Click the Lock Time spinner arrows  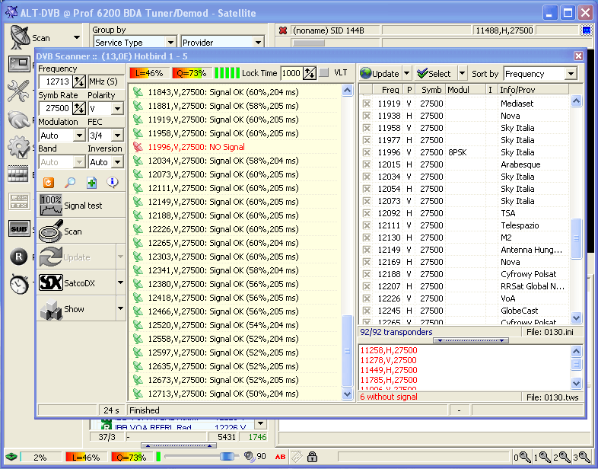[310, 73]
